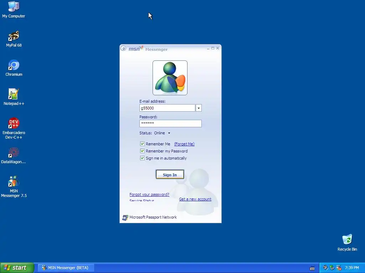Open the Windows start menu
This screenshot has width=365, height=273.
[17, 268]
